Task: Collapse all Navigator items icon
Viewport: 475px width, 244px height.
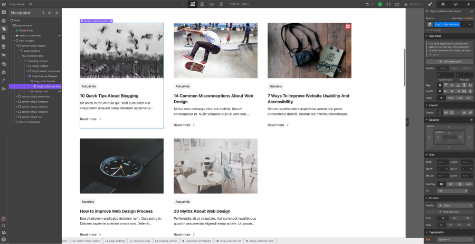Action: pyautogui.click(x=43, y=13)
